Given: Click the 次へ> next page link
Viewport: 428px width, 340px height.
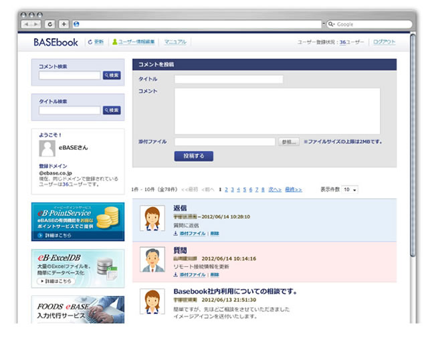Looking at the screenshot, I should (x=275, y=190).
